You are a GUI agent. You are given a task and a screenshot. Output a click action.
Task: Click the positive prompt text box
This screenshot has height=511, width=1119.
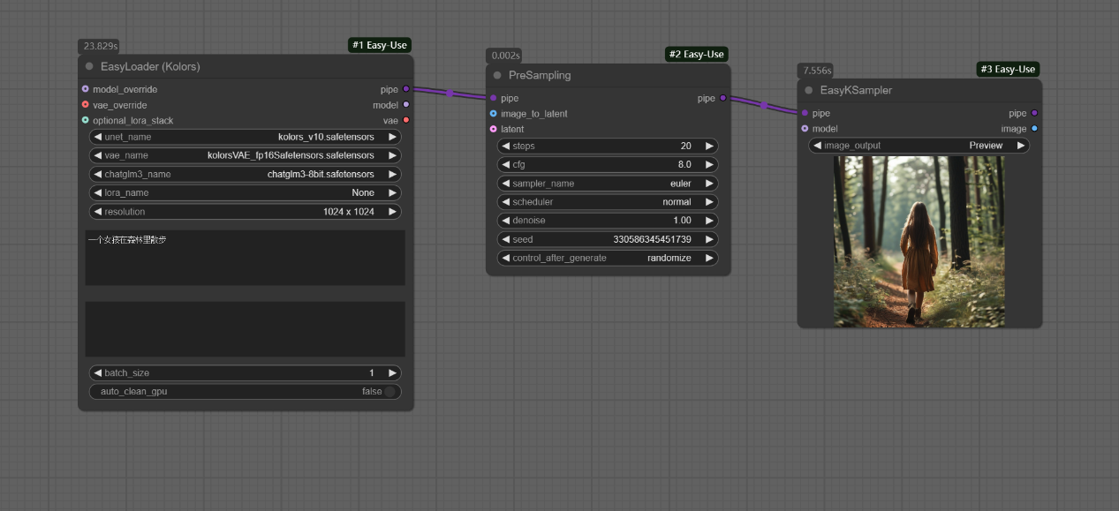[x=245, y=258]
